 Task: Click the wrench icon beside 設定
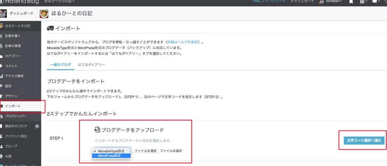(1, 86)
